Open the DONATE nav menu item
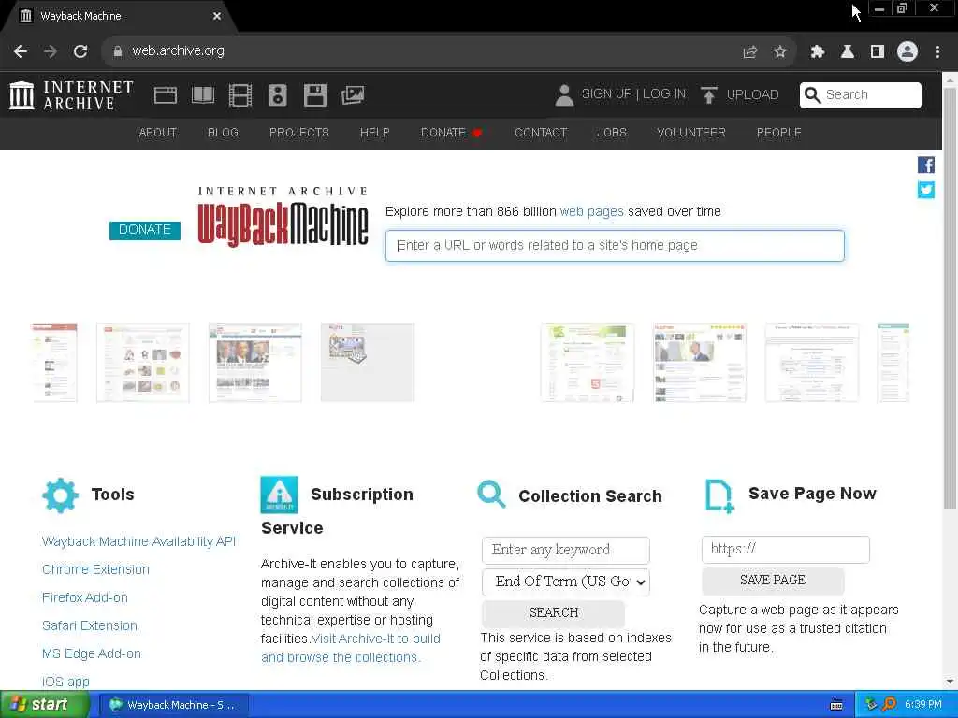This screenshot has width=958, height=718. (451, 133)
